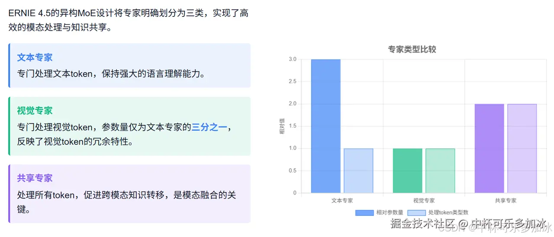Click the 文本专家 card heading
Image resolution: width=554 pixels, height=237 pixels.
coord(35,58)
